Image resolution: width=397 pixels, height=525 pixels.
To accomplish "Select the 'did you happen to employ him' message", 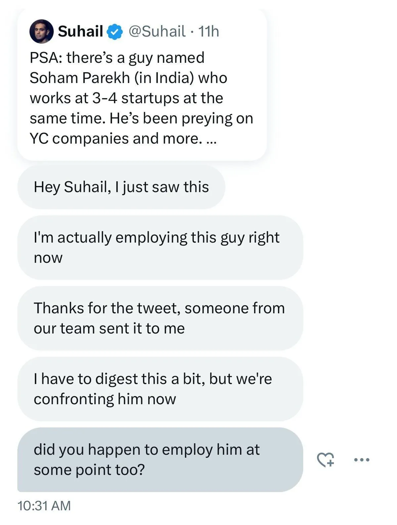I will click(x=147, y=459).
